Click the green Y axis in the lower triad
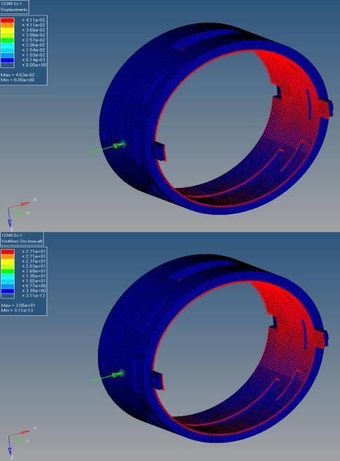The image size is (340, 461). click(x=18, y=441)
